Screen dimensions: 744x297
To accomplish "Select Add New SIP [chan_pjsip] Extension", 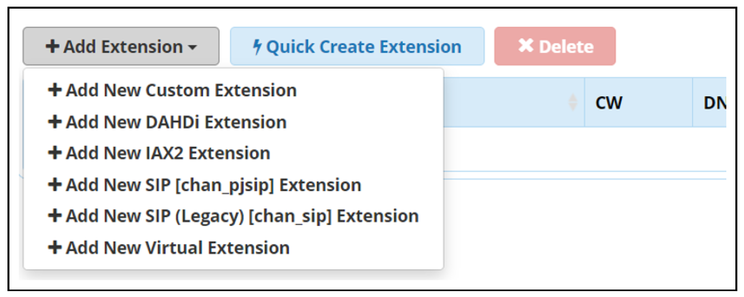I will 213,185.
